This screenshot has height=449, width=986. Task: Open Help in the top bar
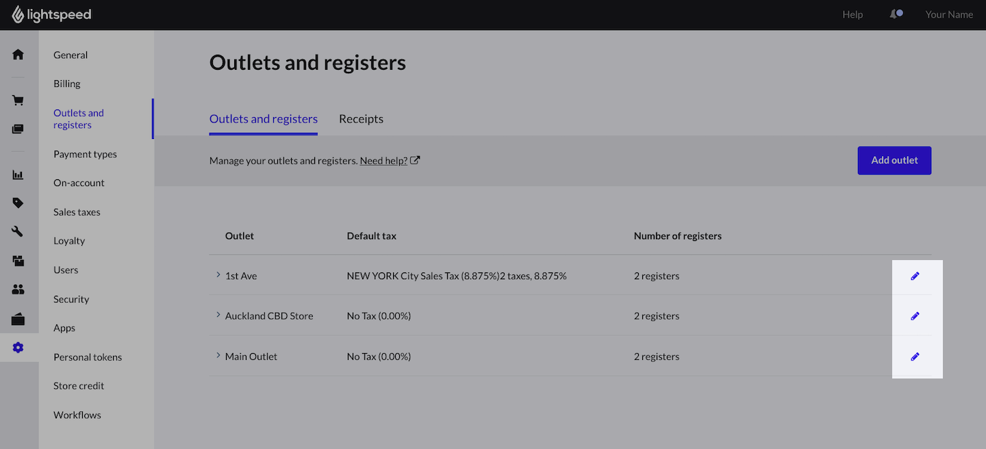pos(852,14)
